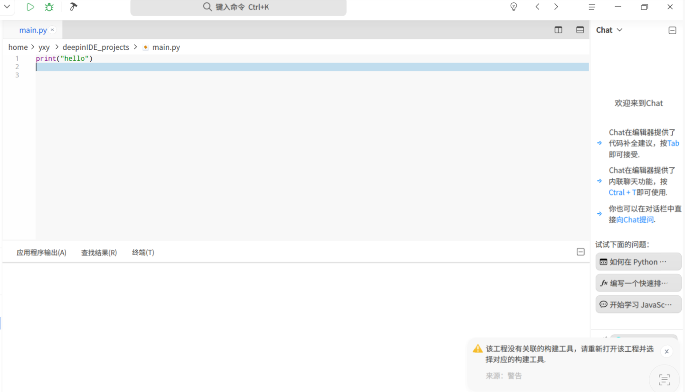Expand the yxy breadcrumb segment
Screen dimensions: 685x392
pos(44,47)
